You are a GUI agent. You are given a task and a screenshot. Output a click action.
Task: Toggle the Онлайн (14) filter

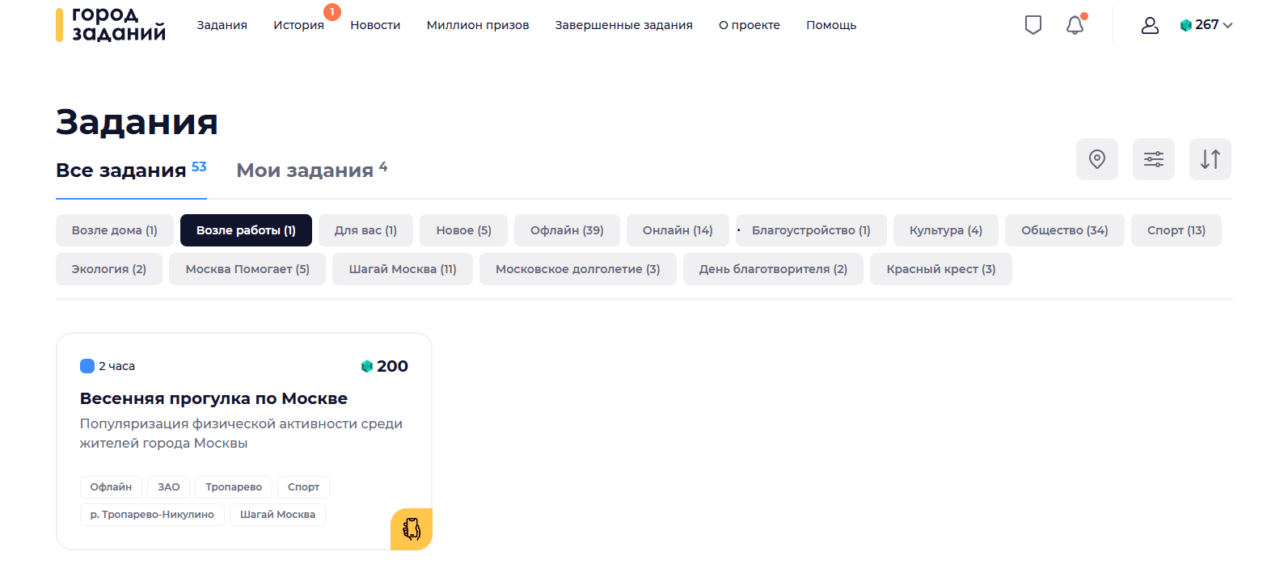[x=678, y=230]
